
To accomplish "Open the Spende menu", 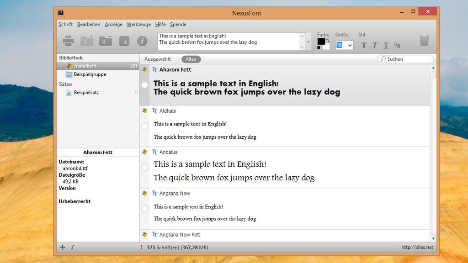I will (x=178, y=25).
